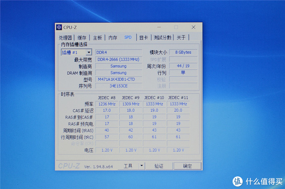Expand the 插槽 #1 slot dropdown
Image resolution: width=285 pixels, height=189 pixels.
[x=89, y=52]
